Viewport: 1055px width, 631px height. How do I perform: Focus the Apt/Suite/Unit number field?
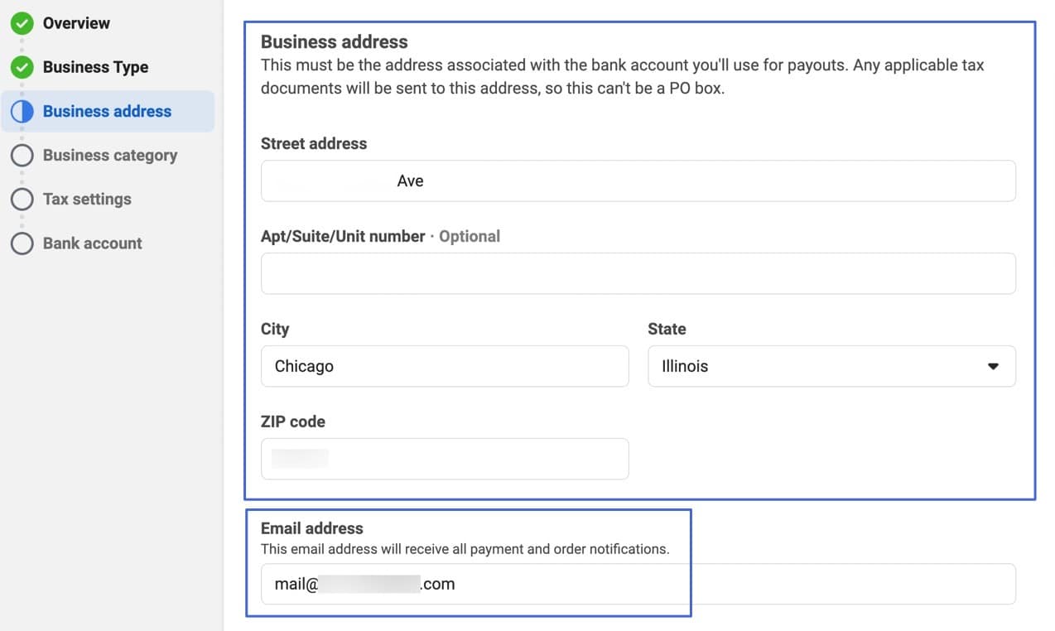638,273
